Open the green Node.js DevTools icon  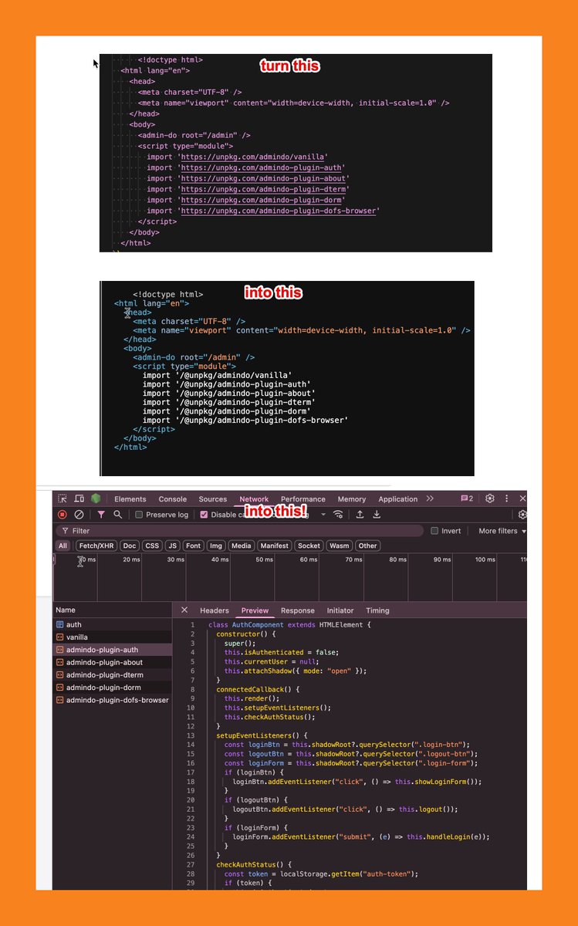click(96, 498)
